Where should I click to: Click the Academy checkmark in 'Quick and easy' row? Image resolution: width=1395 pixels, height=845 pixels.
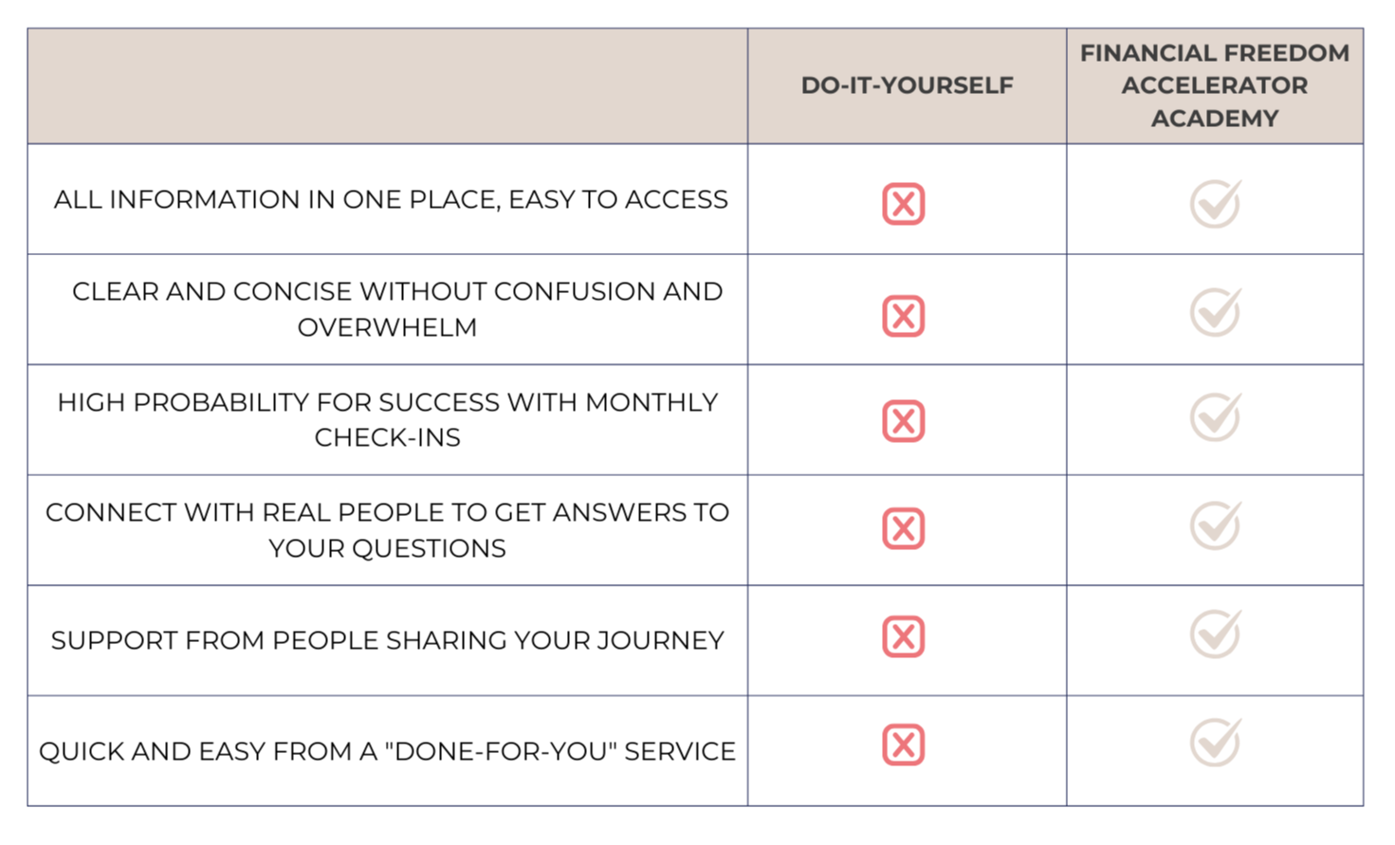(x=1215, y=742)
